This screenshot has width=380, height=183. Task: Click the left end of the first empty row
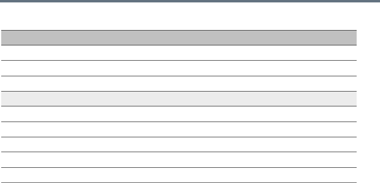click(x=6, y=53)
